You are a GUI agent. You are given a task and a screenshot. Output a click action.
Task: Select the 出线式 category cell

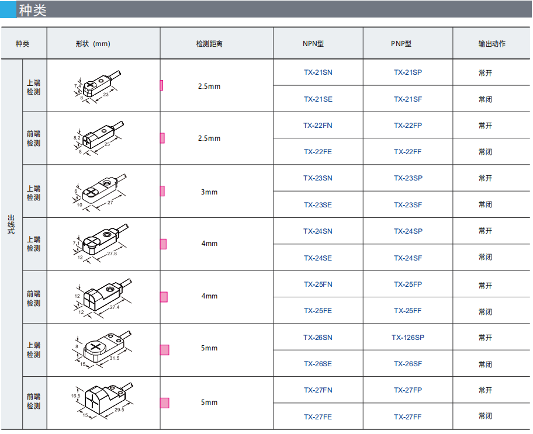tap(11, 225)
